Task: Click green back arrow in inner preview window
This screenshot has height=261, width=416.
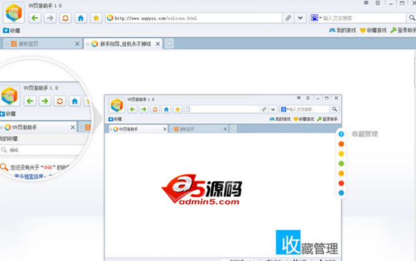Action: [133, 109]
